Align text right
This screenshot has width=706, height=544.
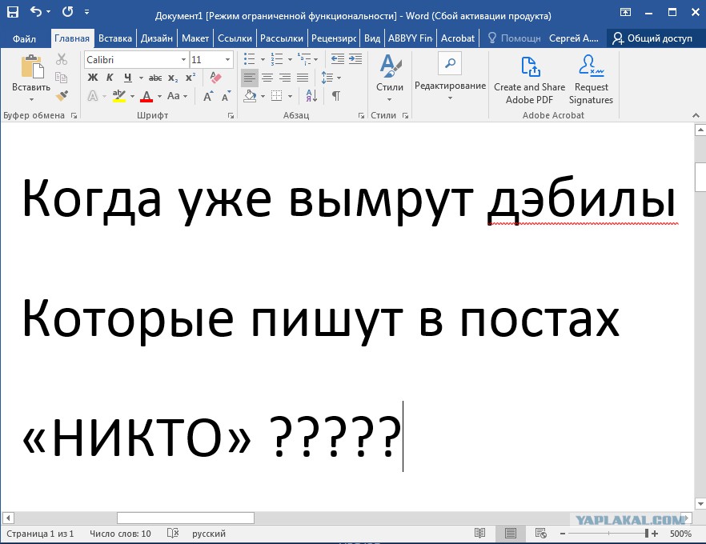[285, 78]
